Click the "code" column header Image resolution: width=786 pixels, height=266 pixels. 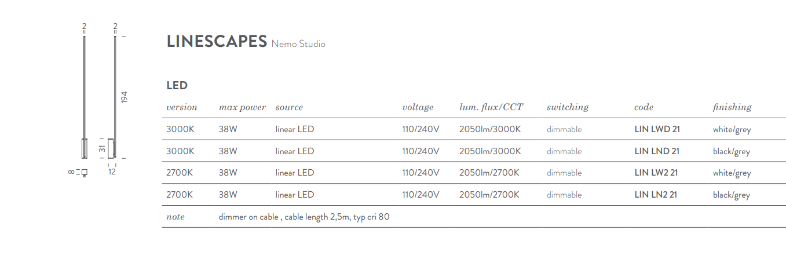coord(644,107)
